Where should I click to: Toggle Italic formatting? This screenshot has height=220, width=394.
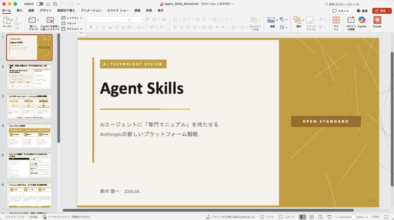click(x=97, y=27)
